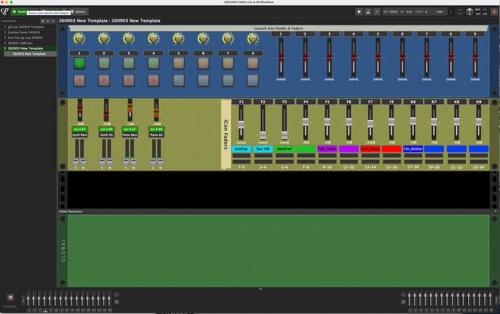This screenshot has width=500, height=314.
Task: Click the Synth Main channel fader
Action: (80, 110)
